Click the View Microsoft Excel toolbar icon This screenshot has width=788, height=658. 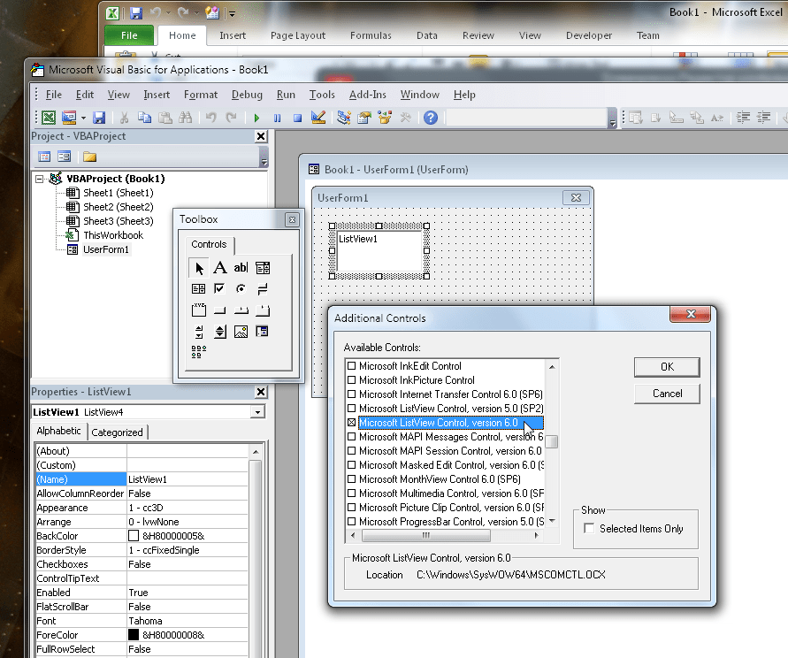click(49, 118)
